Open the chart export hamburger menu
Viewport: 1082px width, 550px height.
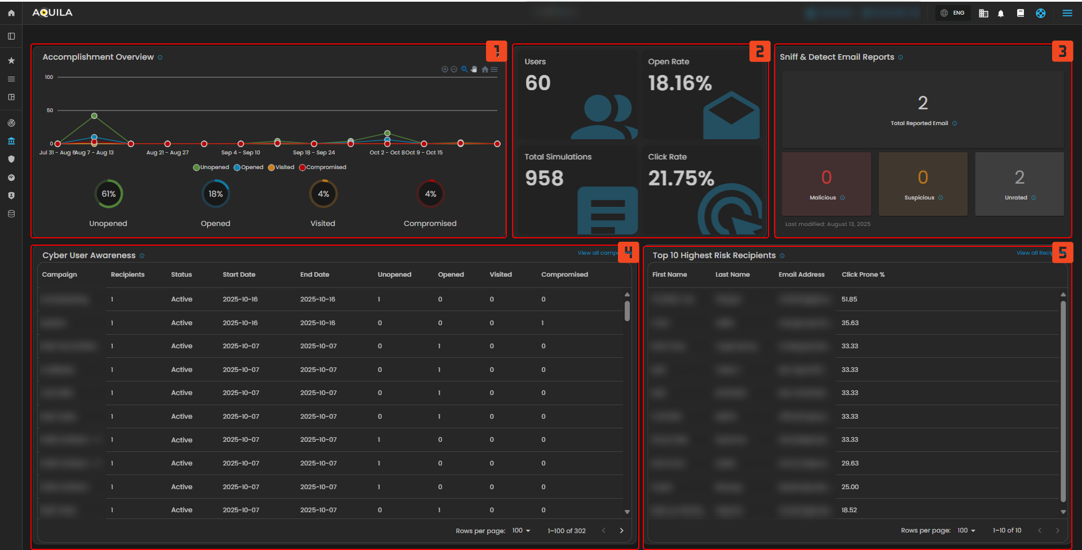coord(494,69)
